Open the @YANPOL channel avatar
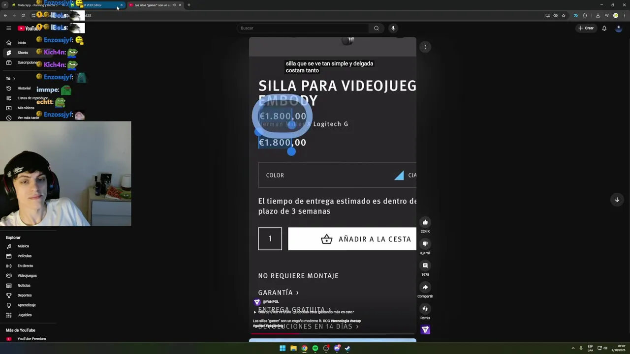This screenshot has height=354, width=630. pyautogui.click(x=257, y=302)
